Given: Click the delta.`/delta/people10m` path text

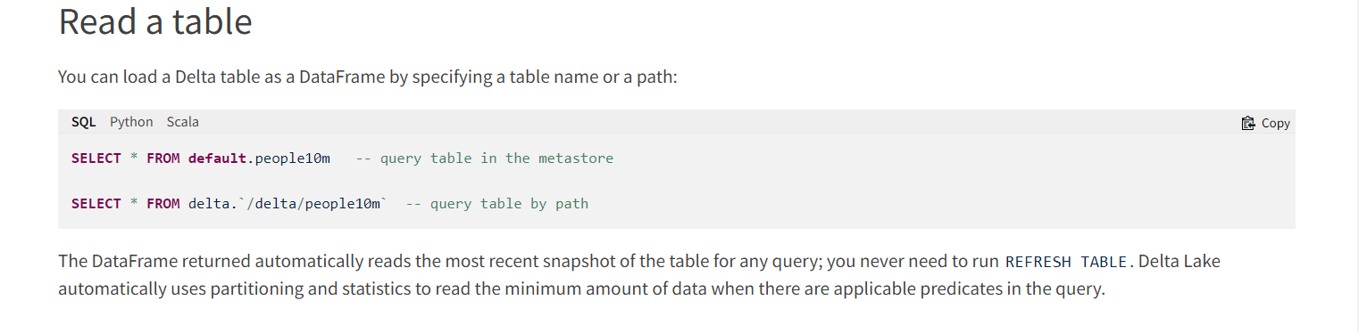Looking at the screenshot, I should click(x=288, y=204).
